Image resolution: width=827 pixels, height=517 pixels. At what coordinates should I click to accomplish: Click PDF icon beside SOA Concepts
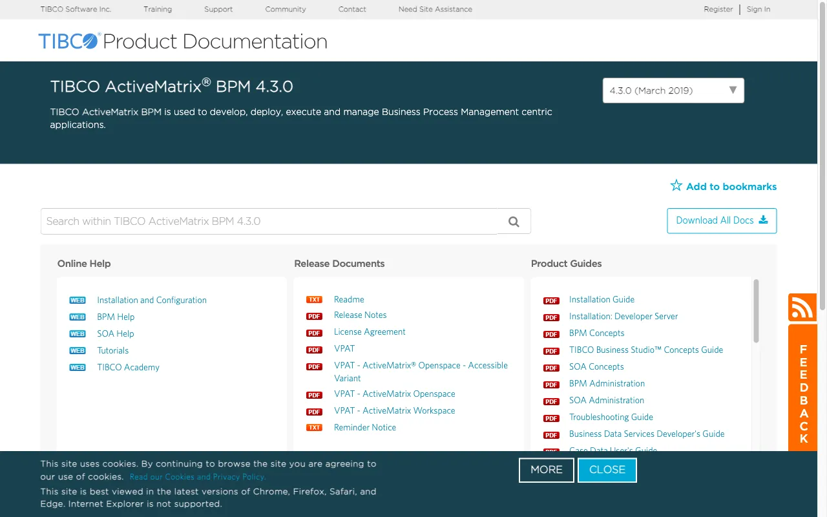tap(551, 368)
